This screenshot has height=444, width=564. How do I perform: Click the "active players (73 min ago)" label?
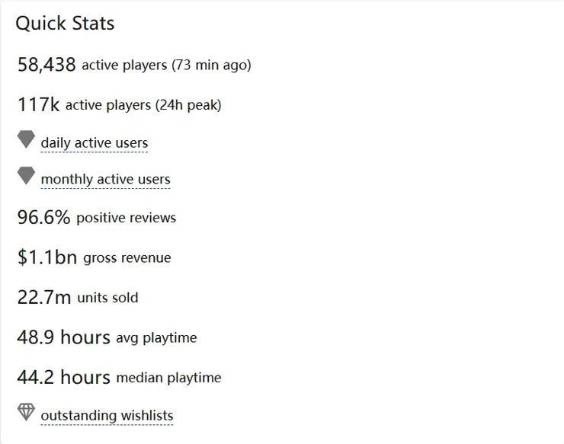pyautogui.click(x=166, y=65)
